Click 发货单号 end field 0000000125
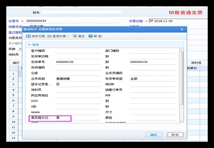This screenshot has height=148, width=214. tap(152, 62)
